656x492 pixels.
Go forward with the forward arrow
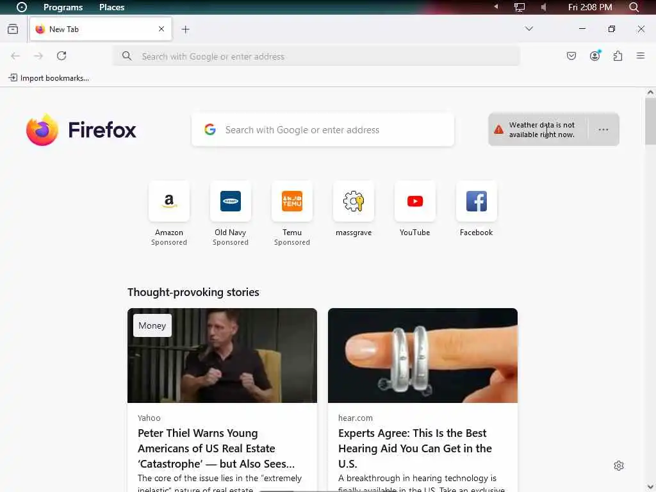point(38,56)
